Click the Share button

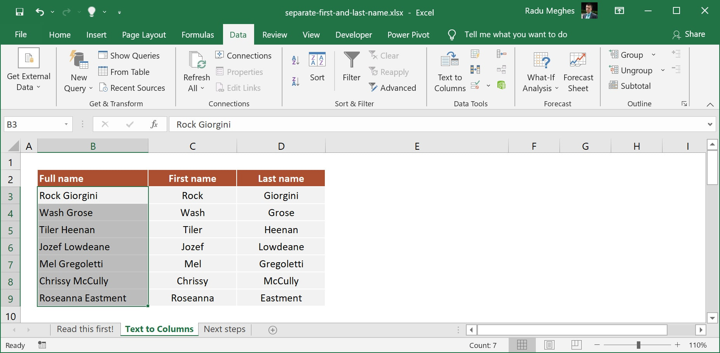pyautogui.click(x=689, y=34)
